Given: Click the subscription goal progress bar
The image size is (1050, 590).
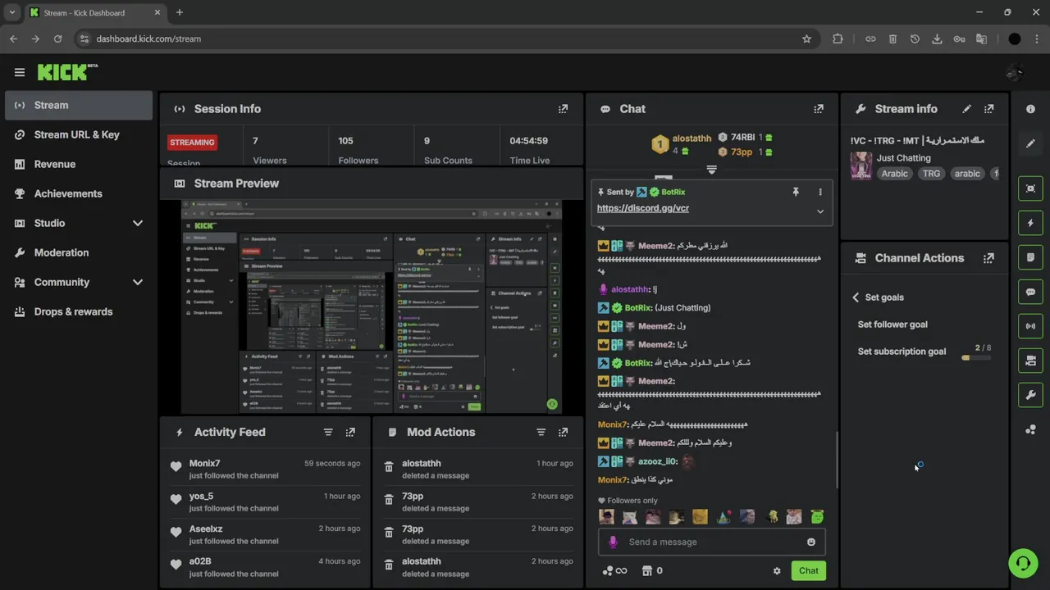Looking at the screenshot, I should click(x=976, y=358).
